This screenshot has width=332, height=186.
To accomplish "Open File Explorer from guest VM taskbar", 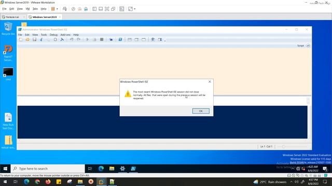I will click(x=112, y=168).
